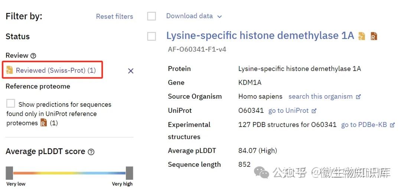The width and height of the screenshot is (401, 189).
Task: Open the Lysine-specific histone demethylase 1A result
Action: [x=260, y=36]
